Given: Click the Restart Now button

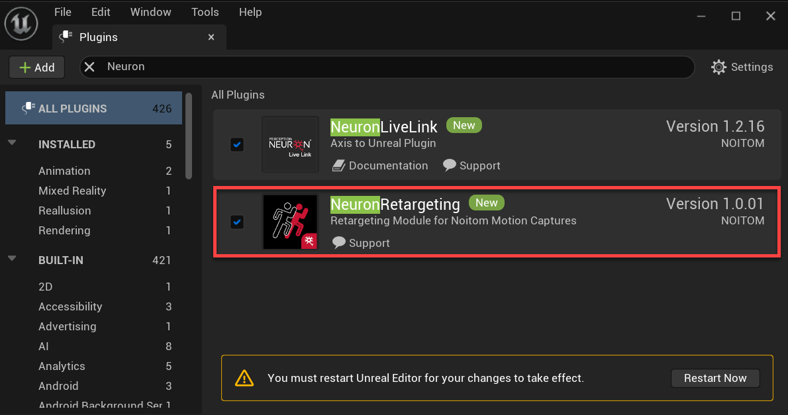Looking at the screenshot, I should point(715,378).
